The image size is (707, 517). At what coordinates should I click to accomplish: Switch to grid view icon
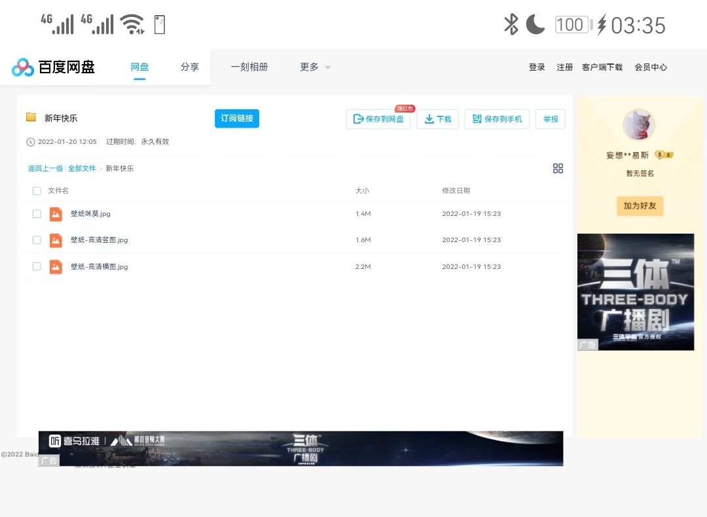pos(558,168)
